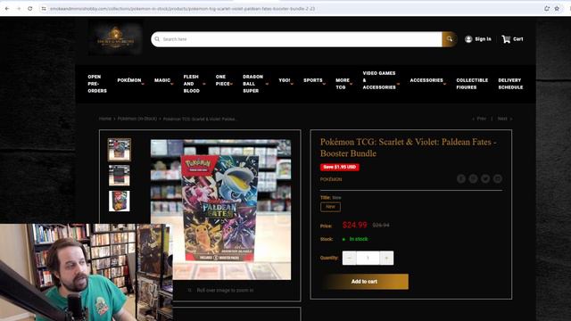Click the address bar URL
Screen dimensions: 571x321
pyautogui.click(x=182, y=8)
